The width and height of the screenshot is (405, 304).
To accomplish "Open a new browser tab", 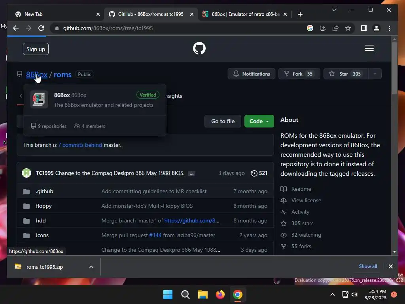I will click(300, 14).
